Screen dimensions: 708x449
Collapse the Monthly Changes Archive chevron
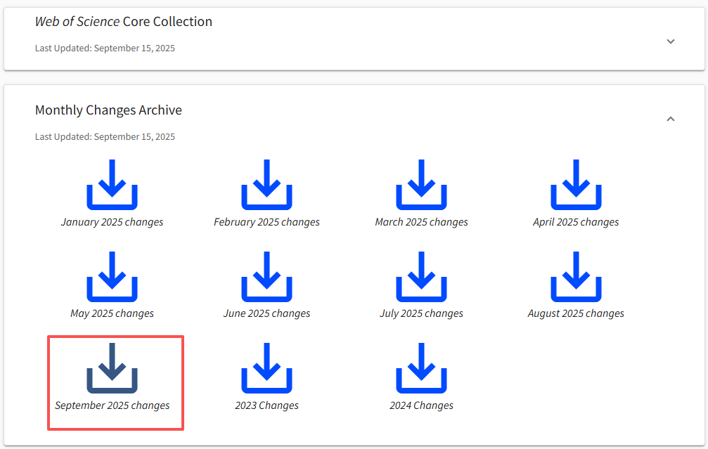tap(671, 119)
